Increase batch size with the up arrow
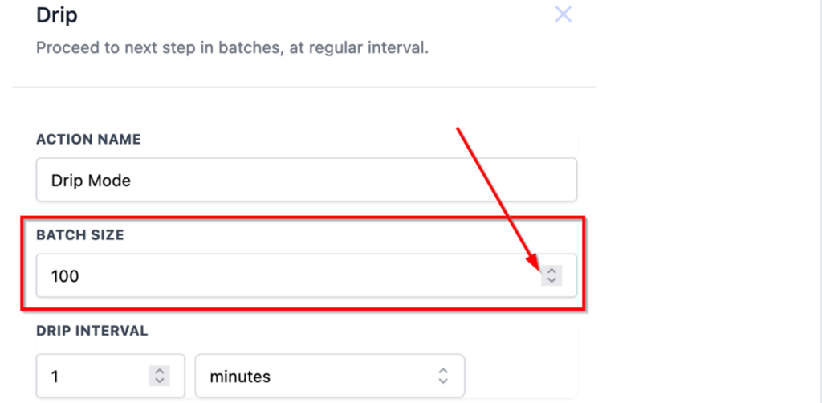This screenshot has width=822, height=403. [551, 272]
